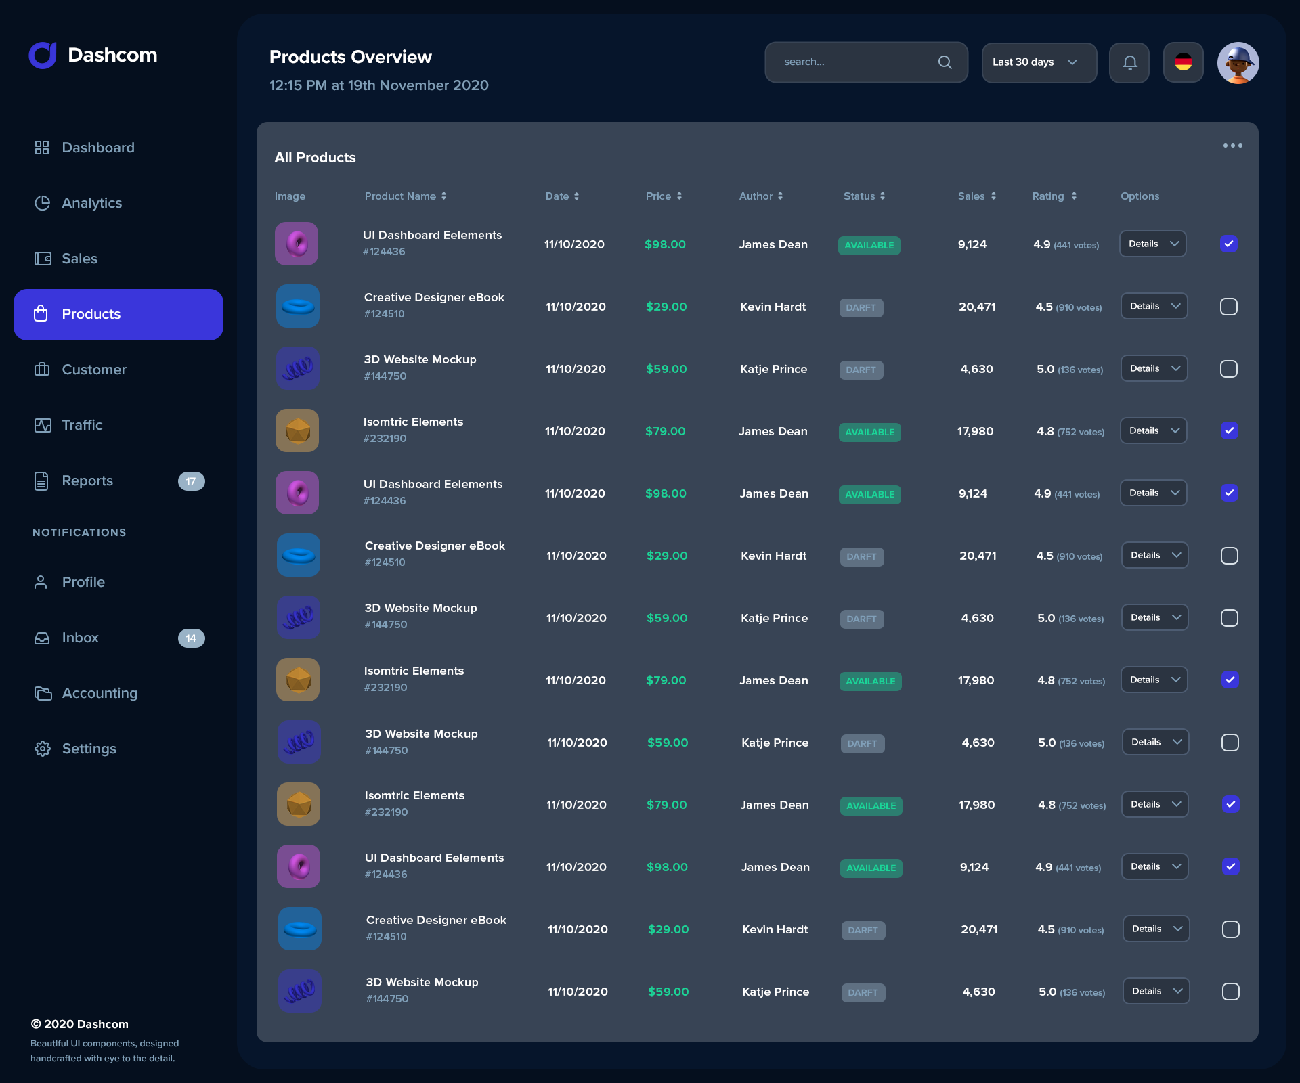Select the Analytics icon in the sidebar
This screenshot has height=1083, width=1300.
point(42,202)
